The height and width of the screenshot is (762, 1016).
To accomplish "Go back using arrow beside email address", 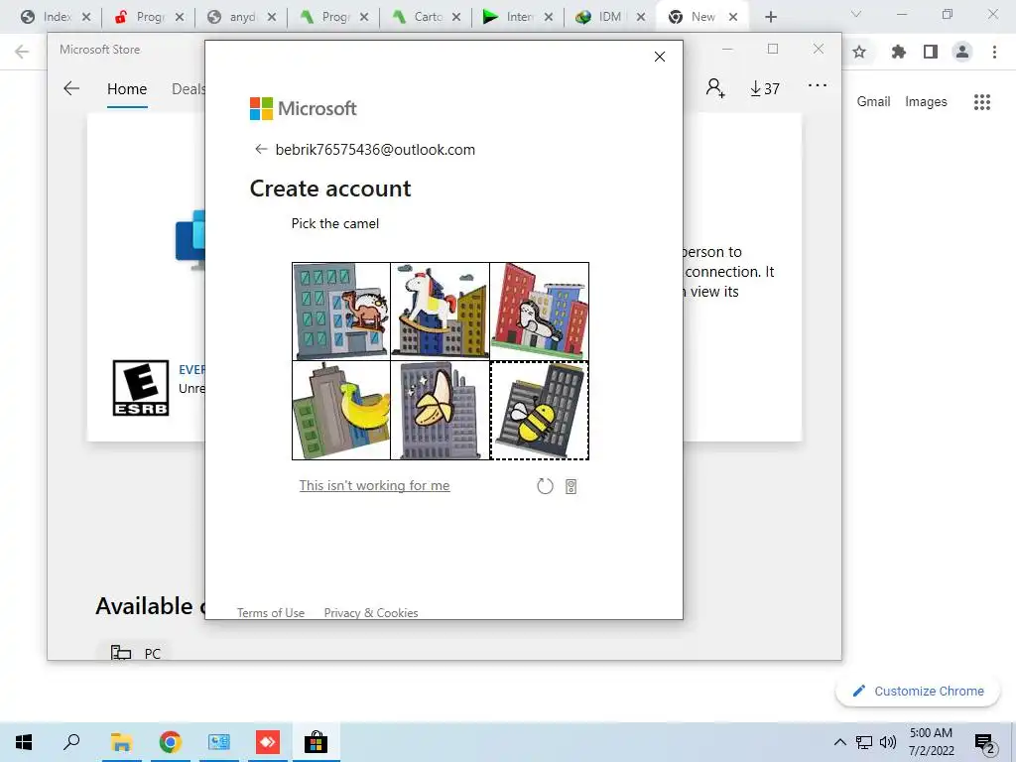I will [261, 150].
